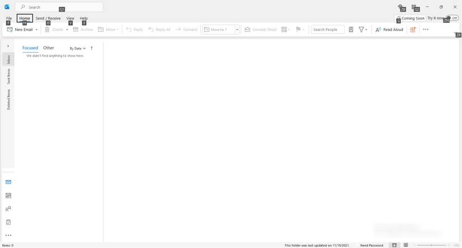Open the Help tab

(x=83, y=18)
